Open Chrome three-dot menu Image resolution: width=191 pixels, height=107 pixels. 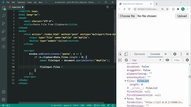click(188, 9)
